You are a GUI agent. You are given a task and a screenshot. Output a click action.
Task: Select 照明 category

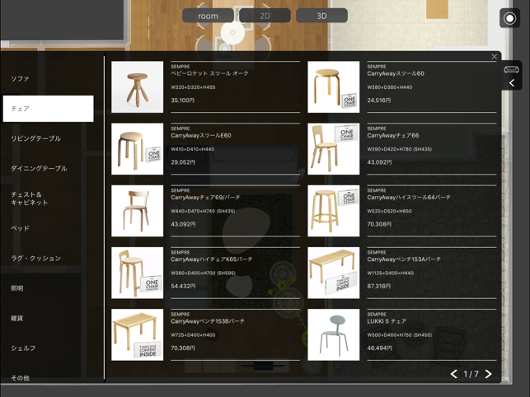point(17,288)
